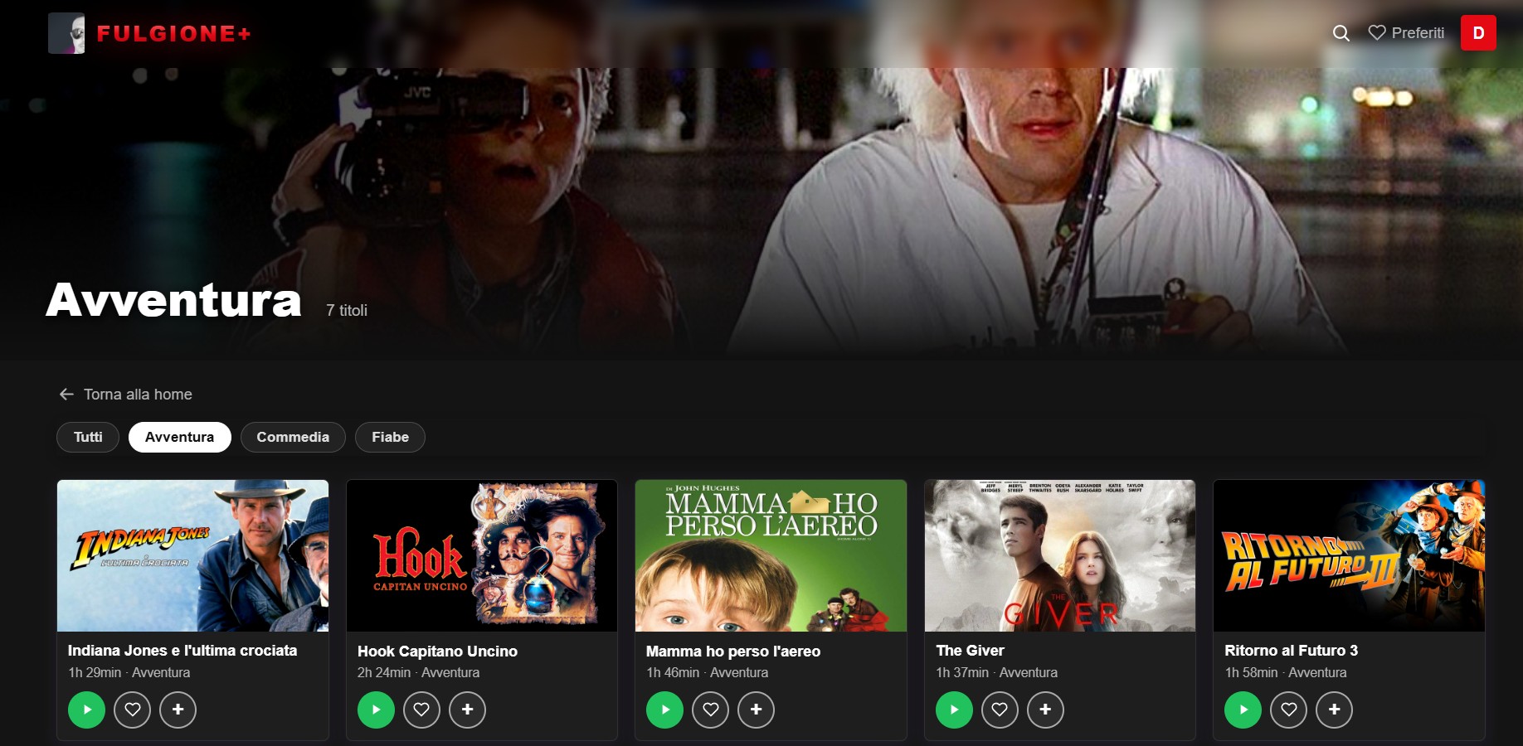The image size is (1523, 746).
Task: Favorite The Giver with heart icon
Action: (x=1000, y=710)
